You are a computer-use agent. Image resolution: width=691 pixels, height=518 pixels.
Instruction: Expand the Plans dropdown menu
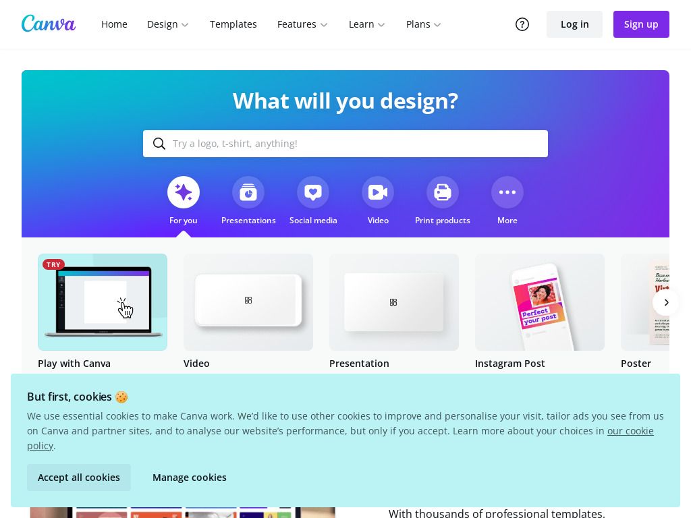pos(423,24)
